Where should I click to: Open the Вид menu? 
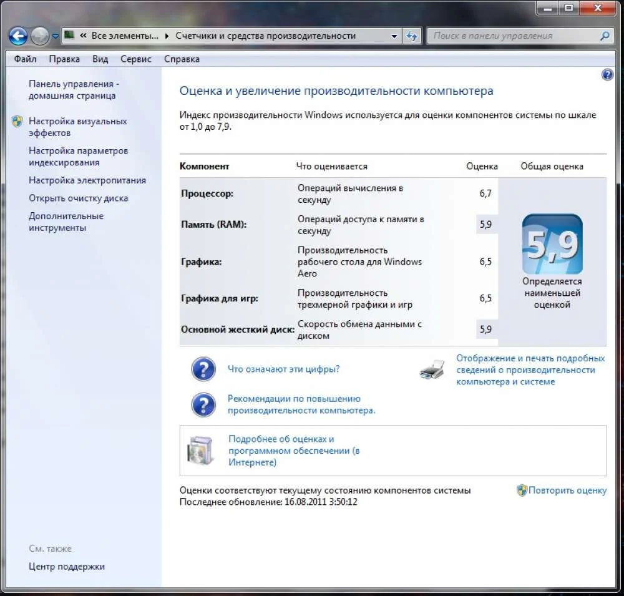[x=100, y=59]
